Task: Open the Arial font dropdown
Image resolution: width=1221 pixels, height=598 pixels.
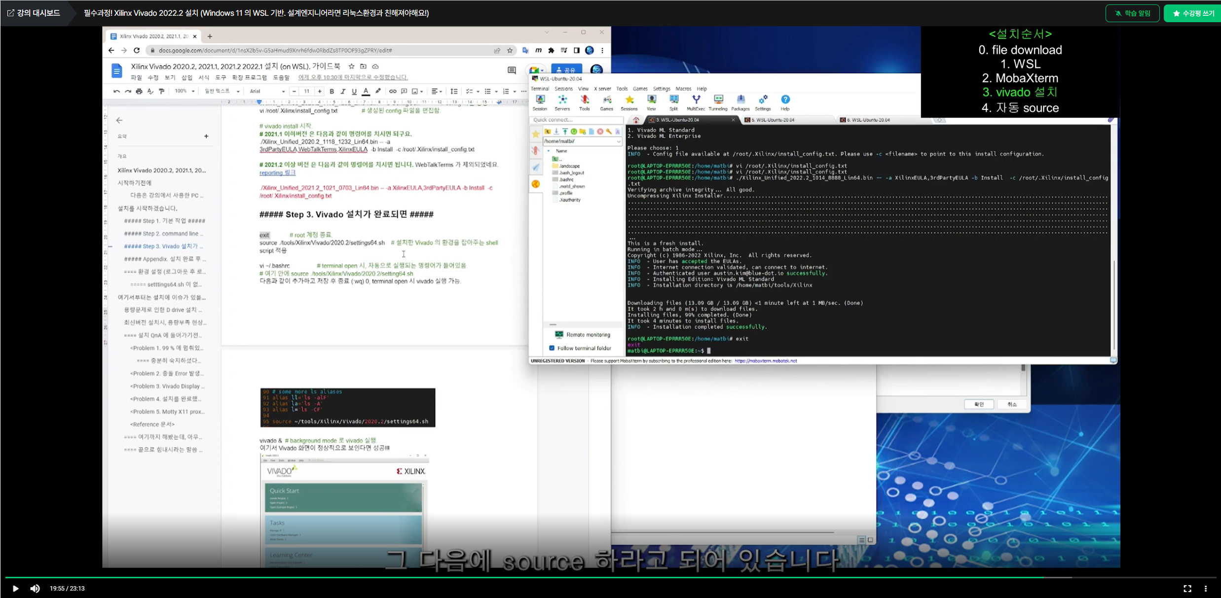Action: (x=267, y=91)
